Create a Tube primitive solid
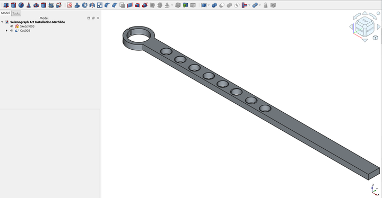382x198 pixels. (x=44, y=5)
